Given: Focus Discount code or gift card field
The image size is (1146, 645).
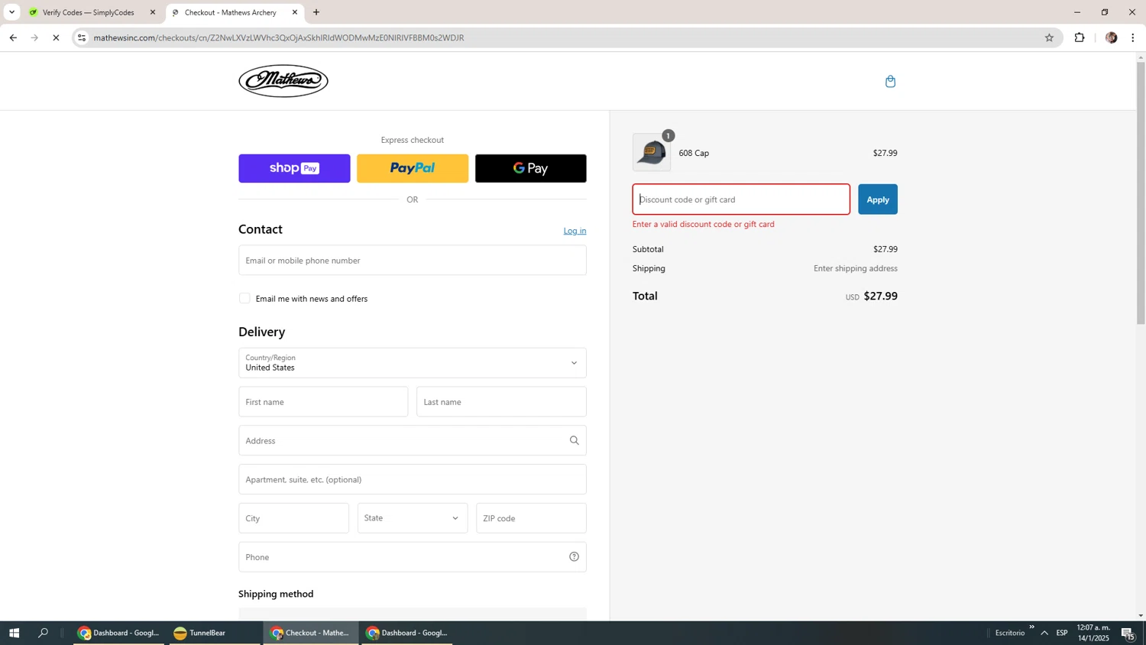Looking at the screenshot, I should point(741,199).
